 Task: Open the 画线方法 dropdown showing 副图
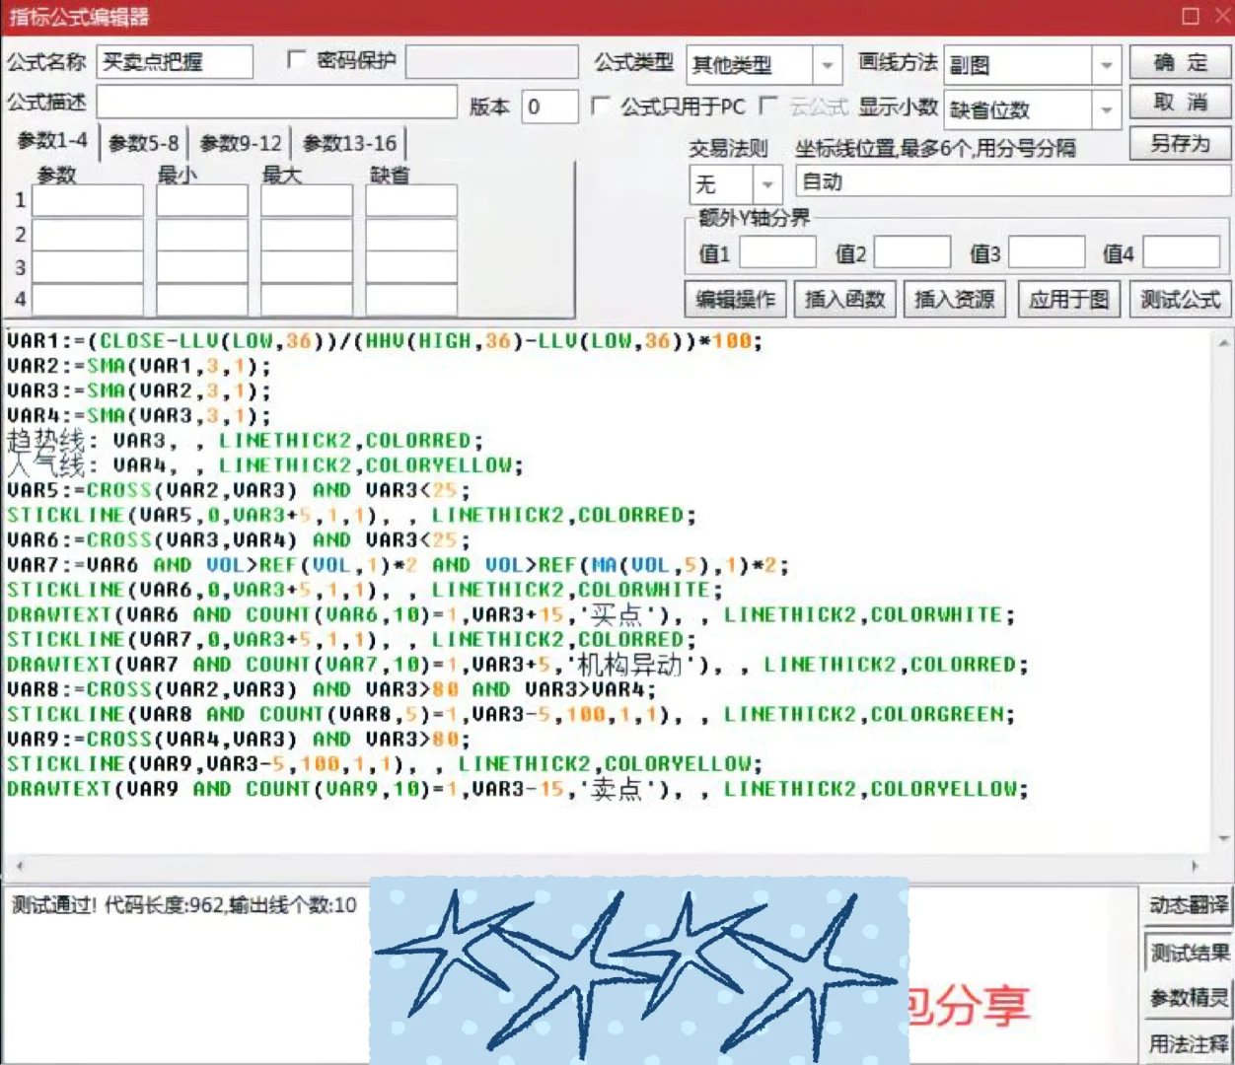click(1105, 65)
